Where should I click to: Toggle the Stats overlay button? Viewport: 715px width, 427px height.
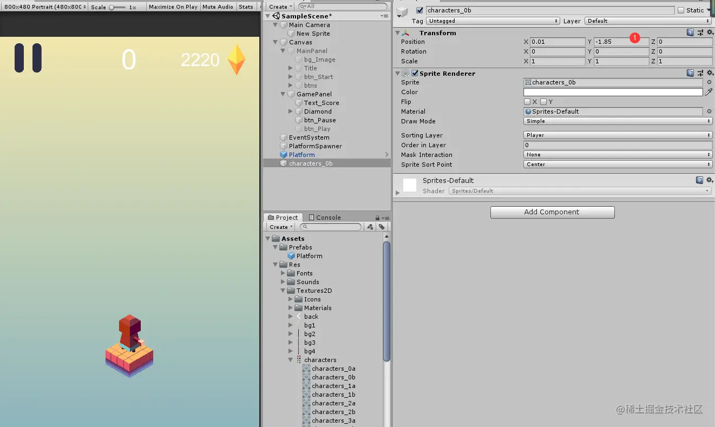tap(246, 7)
